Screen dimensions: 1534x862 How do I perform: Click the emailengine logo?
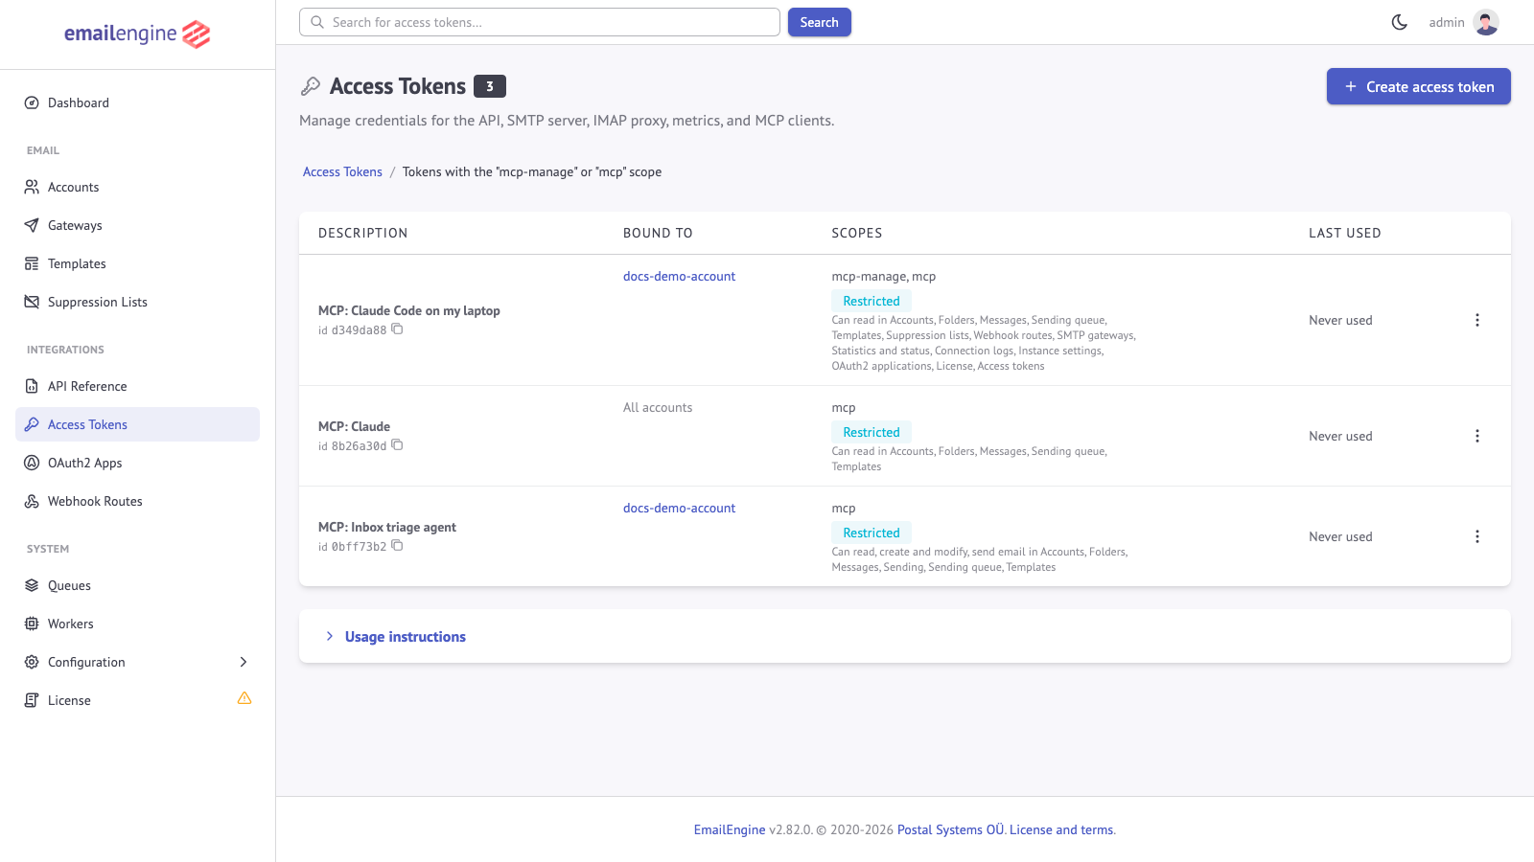point(137,34)
